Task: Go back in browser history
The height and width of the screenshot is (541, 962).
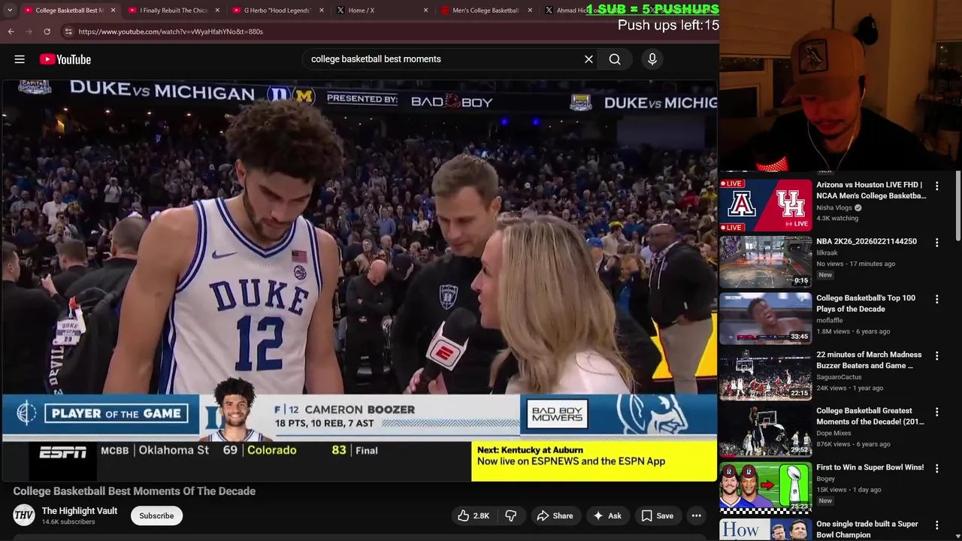Action: (11, 32)
